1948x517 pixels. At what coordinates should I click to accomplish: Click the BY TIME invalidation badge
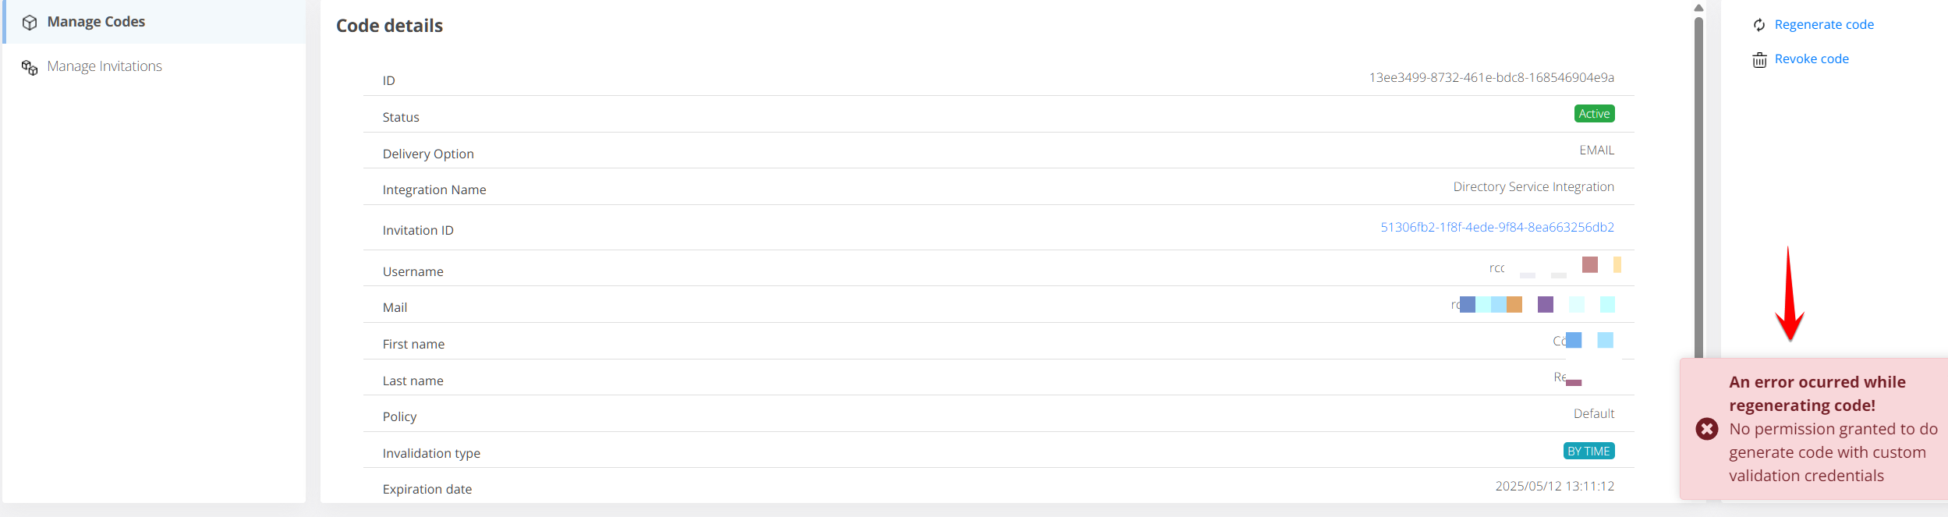click(1589, 451)
